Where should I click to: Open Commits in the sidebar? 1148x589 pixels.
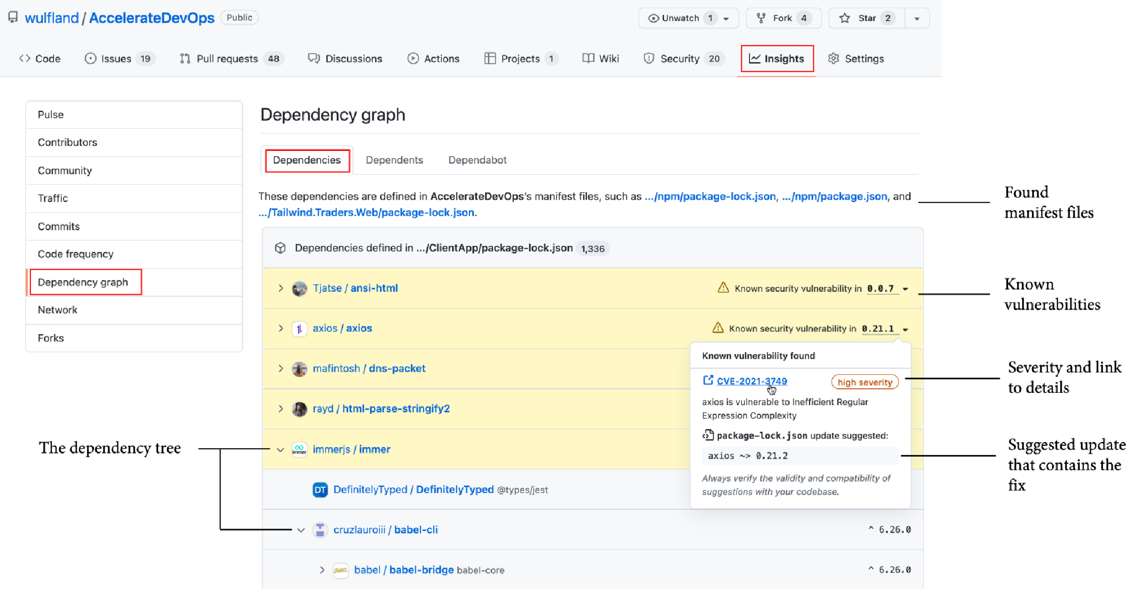point(134,226)
